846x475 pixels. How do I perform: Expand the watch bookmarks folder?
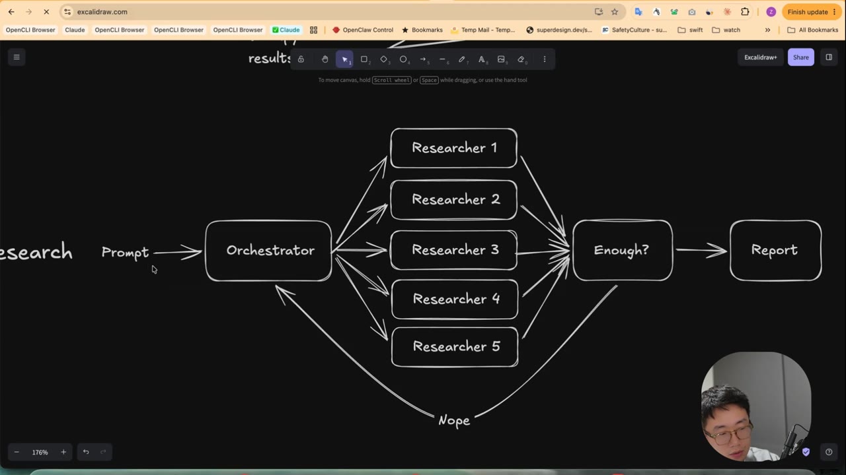coord(726,30)
